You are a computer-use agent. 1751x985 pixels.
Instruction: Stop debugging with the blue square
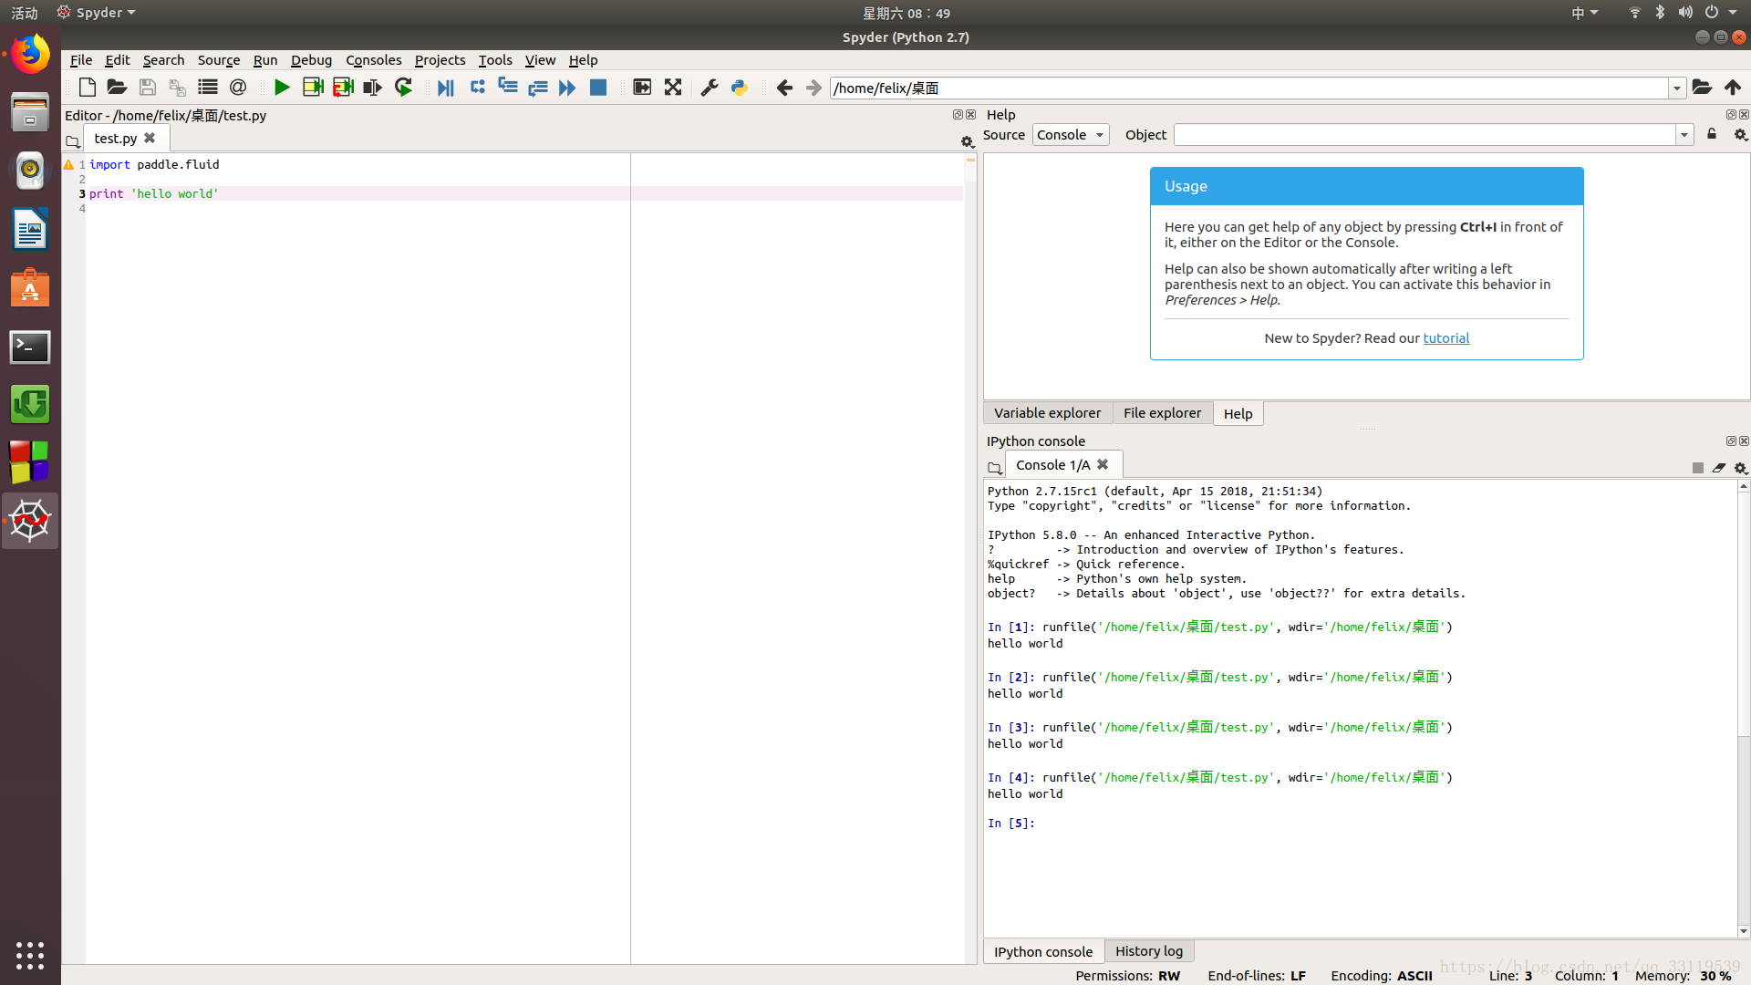[598, 88]
